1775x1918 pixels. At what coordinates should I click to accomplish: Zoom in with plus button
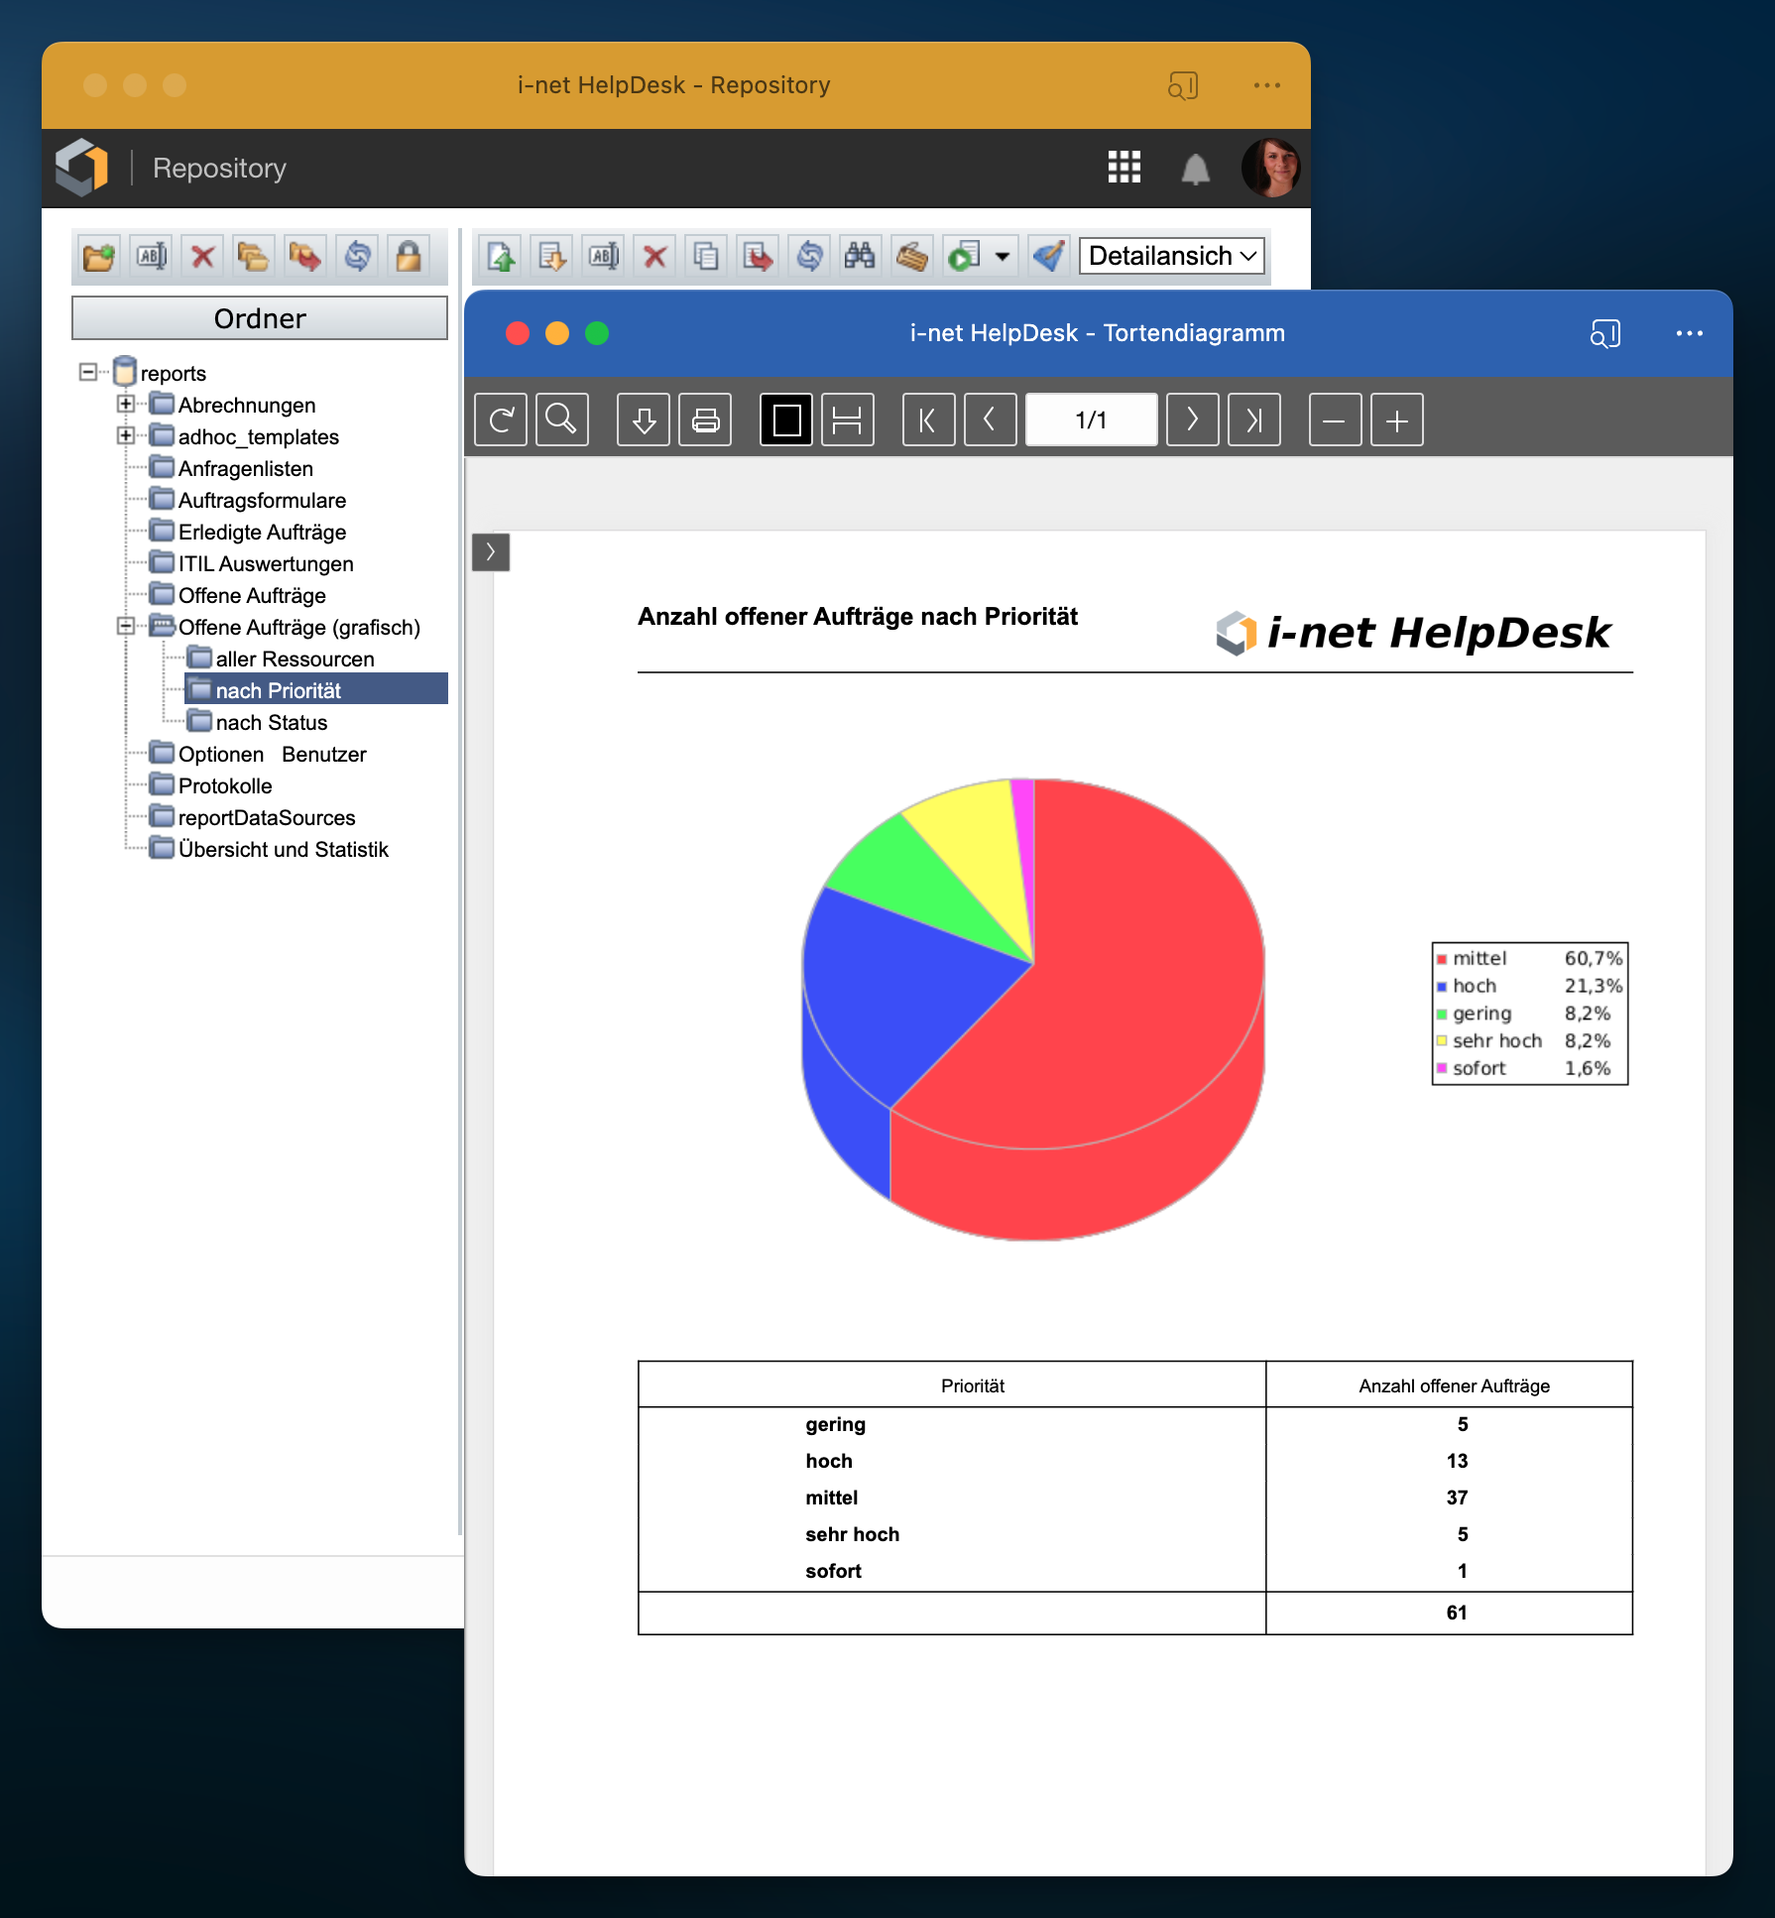[1397, 420]
